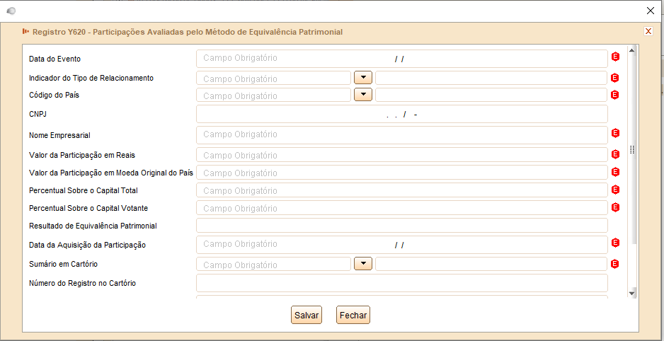The image size is (664, 341).
Task: Click error icon beside Valor da Participação em Reais
Action: pyautogui.click(x=615, y=154)
